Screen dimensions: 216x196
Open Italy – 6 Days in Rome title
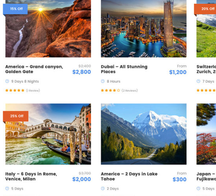31,176
